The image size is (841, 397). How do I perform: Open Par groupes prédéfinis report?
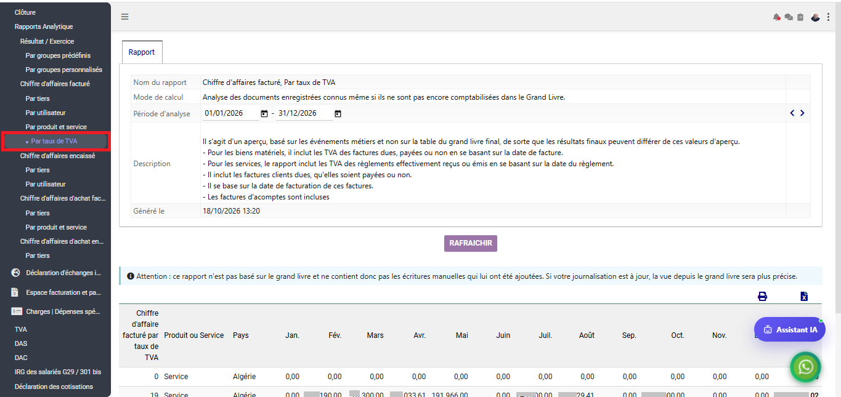point(58,55)
